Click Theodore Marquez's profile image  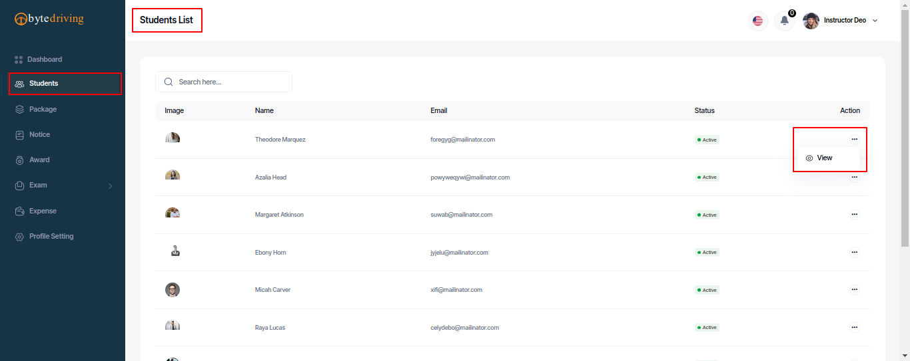(173, 138)
